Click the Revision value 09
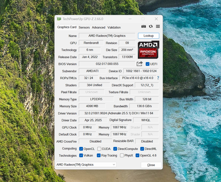The width and height of the screenshot is (221, 182). [x=127, y=43]
